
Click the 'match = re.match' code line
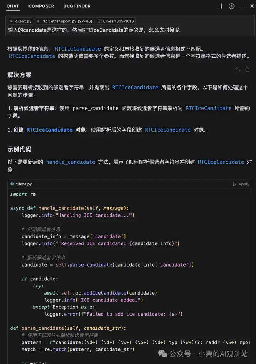coord(78,349)
